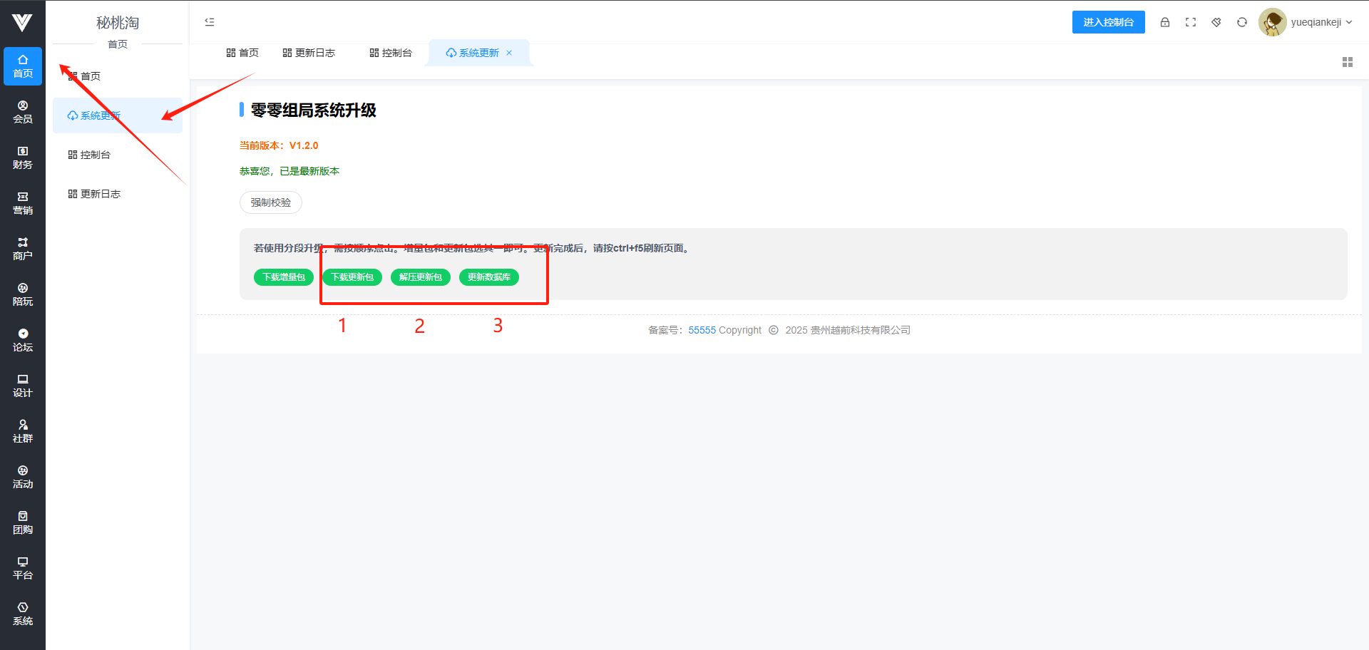
Task: Click the 更新数据库 button
Action: click(x=488, y=277)
